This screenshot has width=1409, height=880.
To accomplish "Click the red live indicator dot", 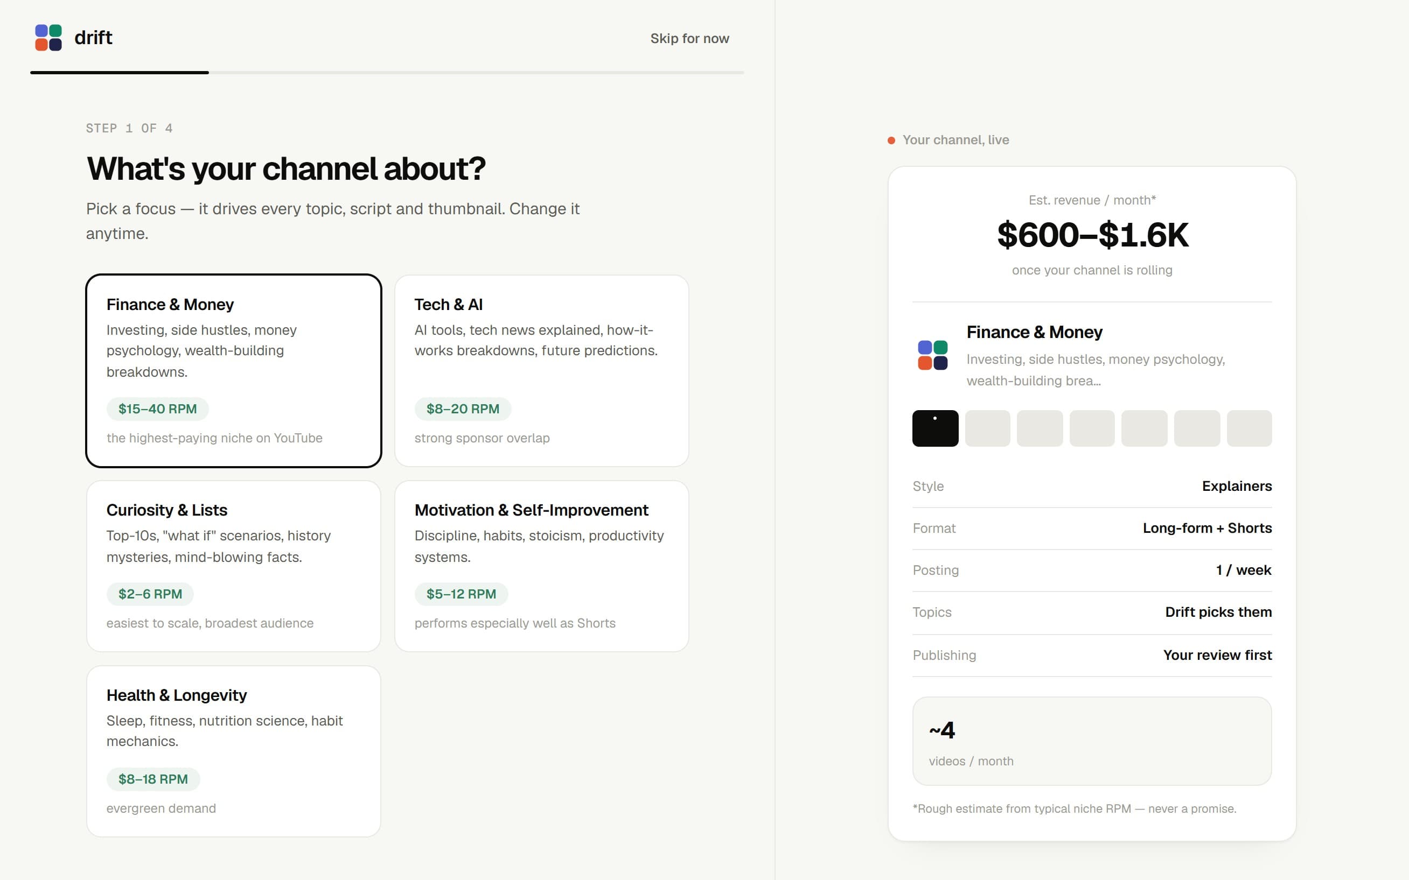I will tap(891, 140).
